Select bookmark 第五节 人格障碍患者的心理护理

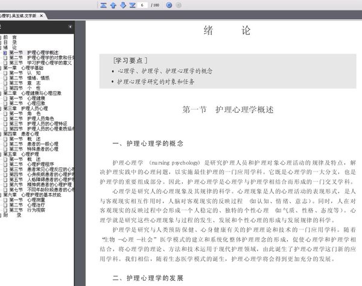click(x=42, y=179)
